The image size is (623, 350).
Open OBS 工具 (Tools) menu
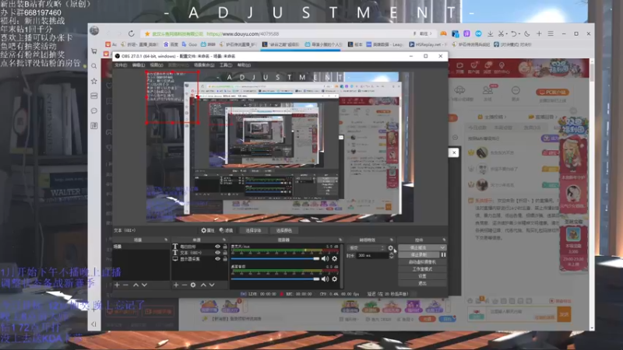click(x=226, y=65)
